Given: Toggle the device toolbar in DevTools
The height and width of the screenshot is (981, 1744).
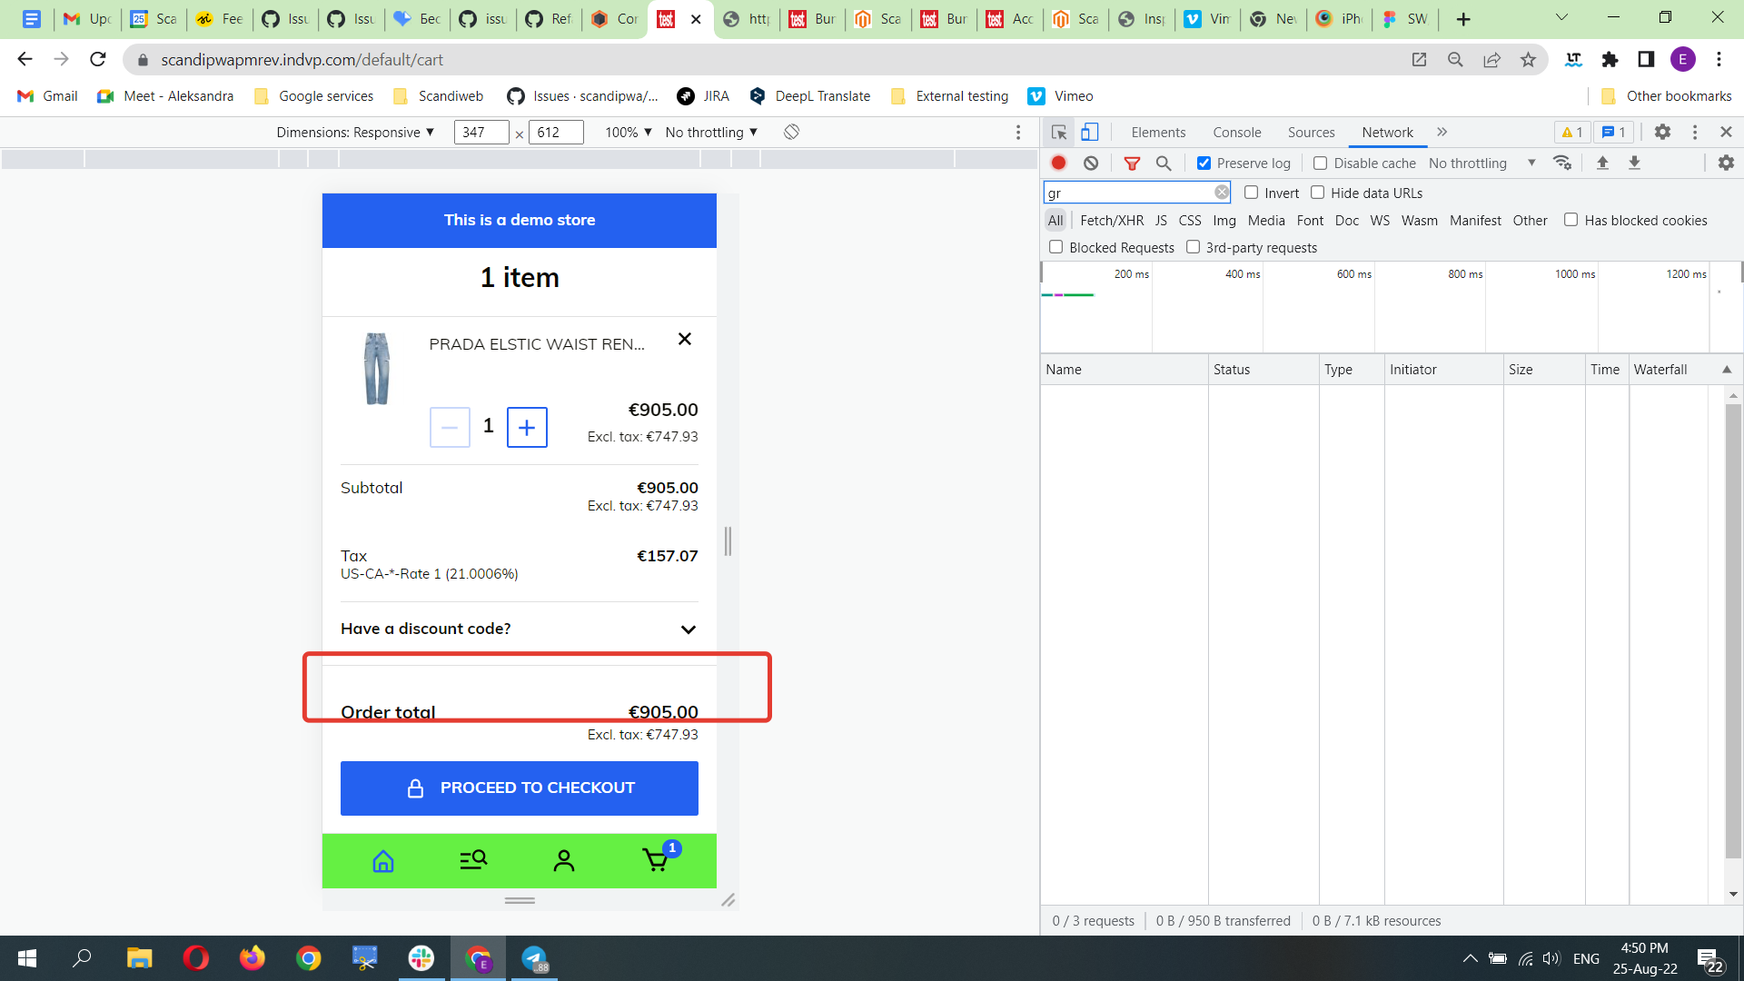Looking at the screenshot, I should (1090, 132).
